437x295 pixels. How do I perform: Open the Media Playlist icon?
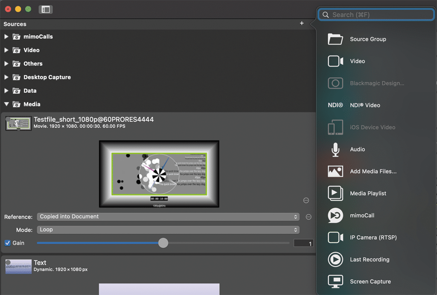tap(335, 193)
